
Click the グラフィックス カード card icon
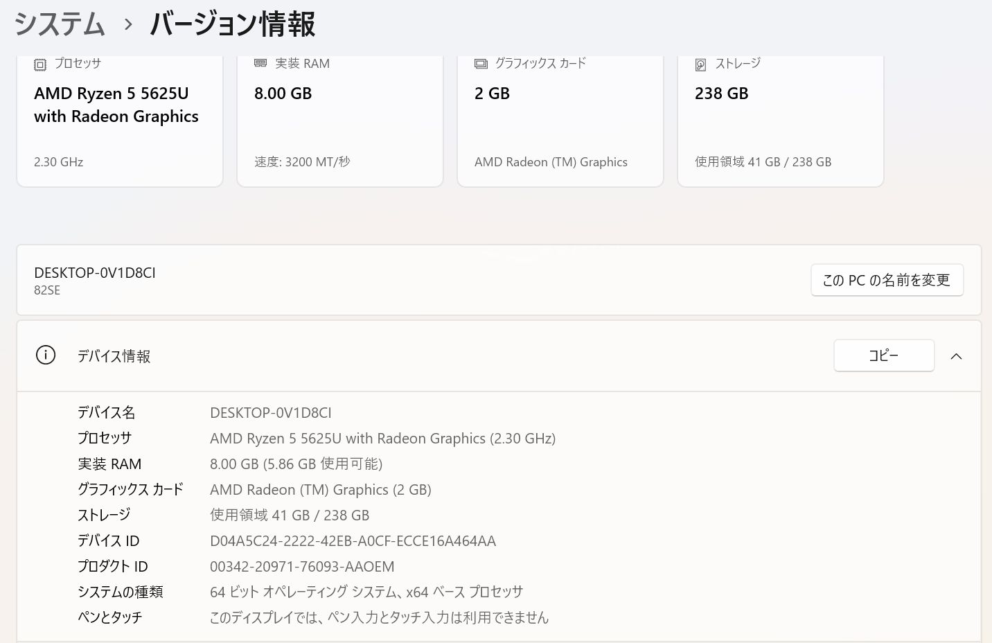click(481, 64)
